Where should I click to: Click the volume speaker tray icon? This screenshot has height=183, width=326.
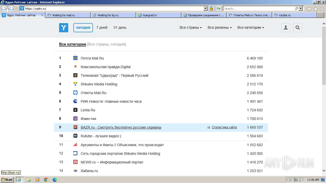290,180
